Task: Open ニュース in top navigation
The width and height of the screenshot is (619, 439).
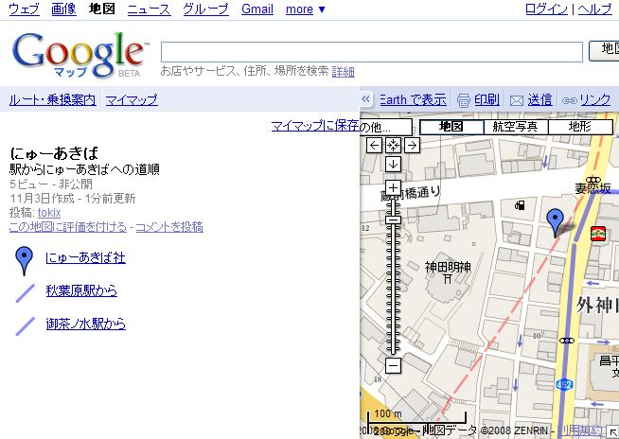Action: tap(149, 9)
